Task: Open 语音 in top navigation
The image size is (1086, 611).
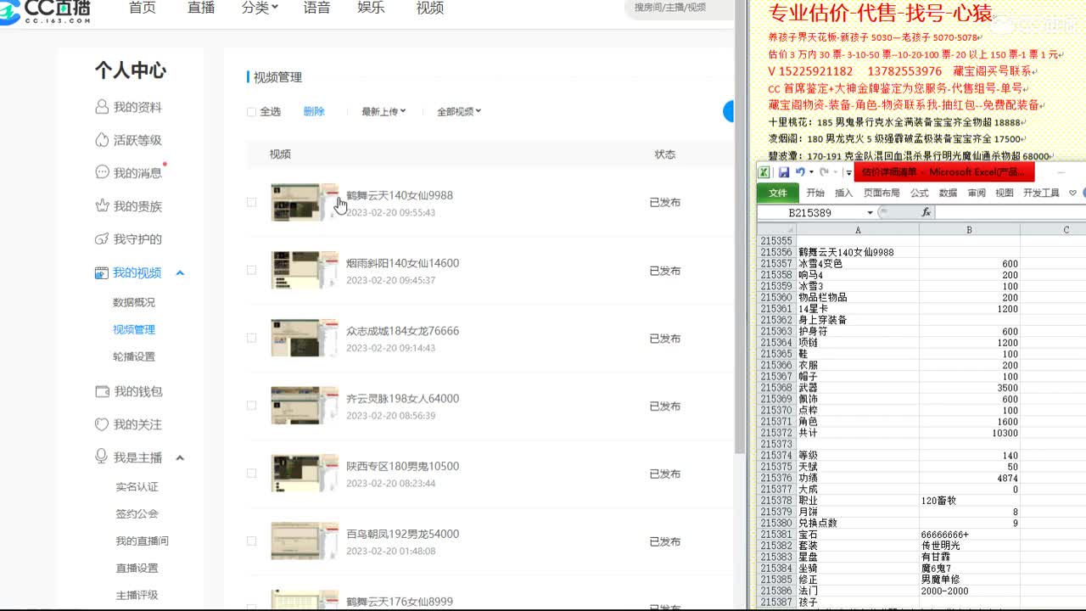Action: pyautogui.click(x=316, y=8)
